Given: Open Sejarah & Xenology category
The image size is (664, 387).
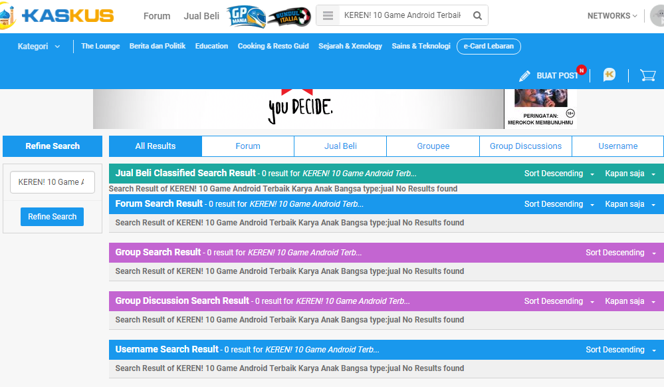Looking at the screenshot, I should coord(350,46).
